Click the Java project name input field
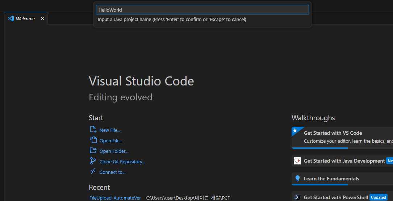Image resolution: width=393 pixels, height=201 pixels. tap(202, 10)
